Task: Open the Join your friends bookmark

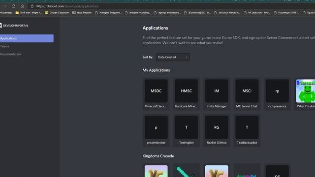Action: coord(227,13)
